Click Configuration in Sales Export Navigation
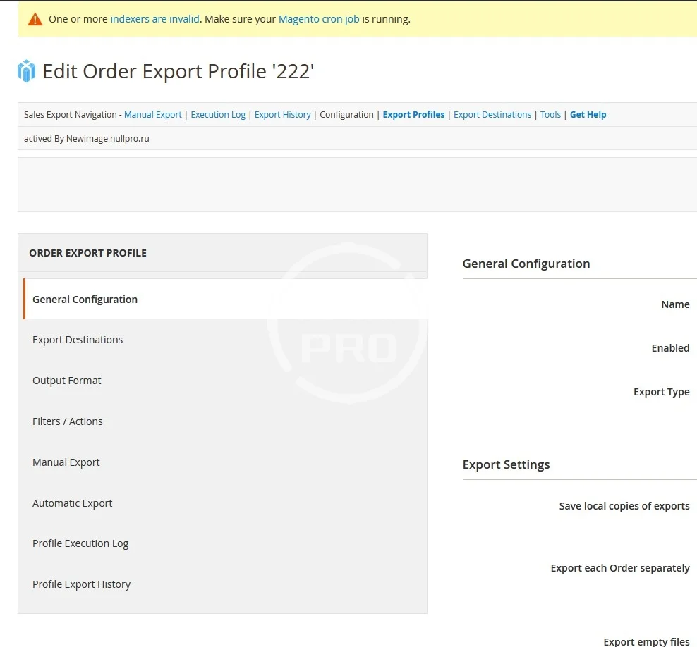 [346, 115]
